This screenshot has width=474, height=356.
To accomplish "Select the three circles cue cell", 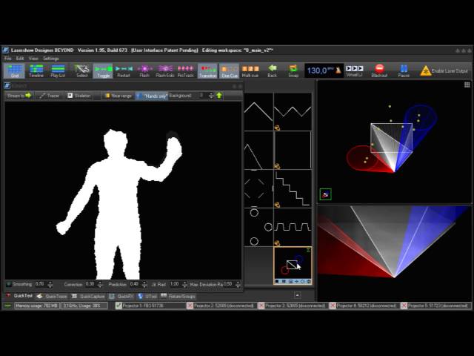I will coord(258,227).
